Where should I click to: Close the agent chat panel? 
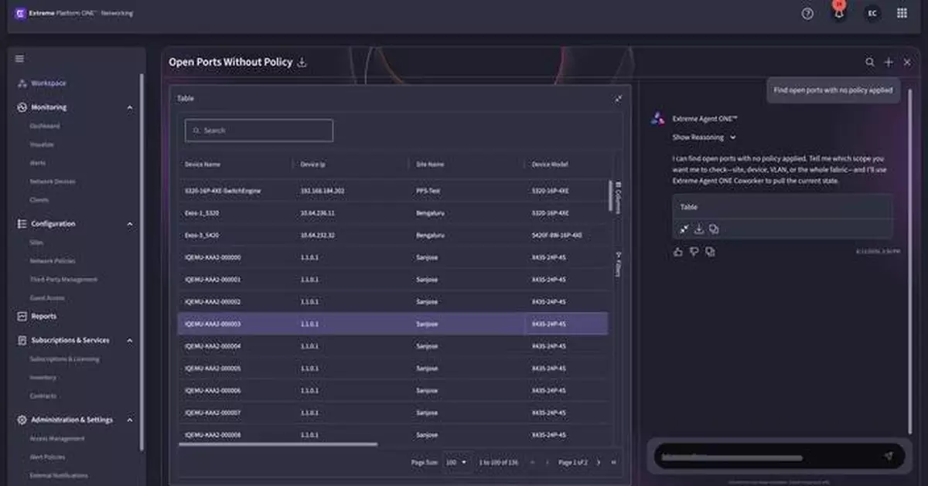pyautogui.click(x=907, y=62)
